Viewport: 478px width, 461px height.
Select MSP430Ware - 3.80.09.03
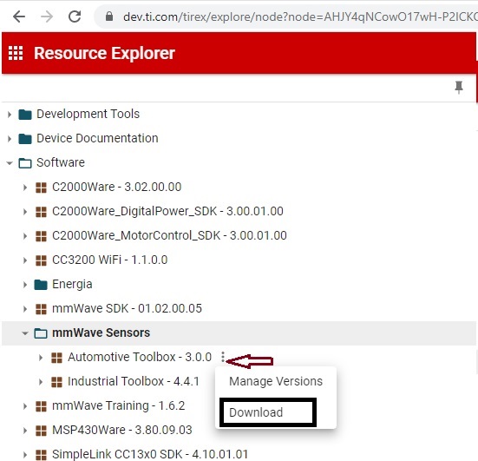[x=122, y=431]
